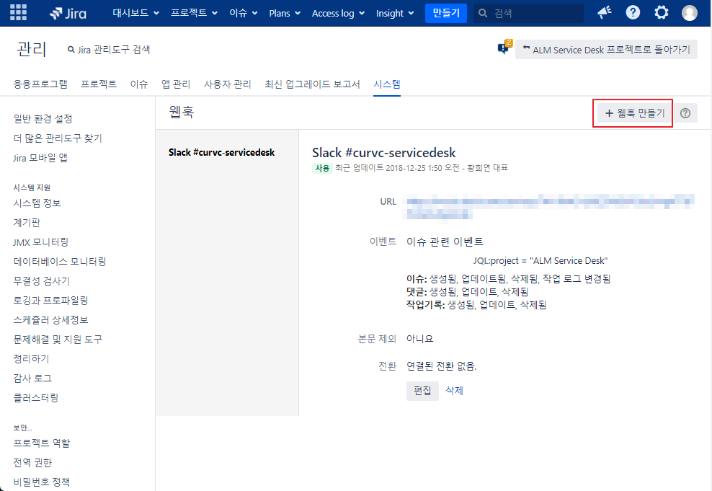Click the Slack #curvc-servicedesk heading
This screenshot has width=712, height=491.
(x=383, y=153)
